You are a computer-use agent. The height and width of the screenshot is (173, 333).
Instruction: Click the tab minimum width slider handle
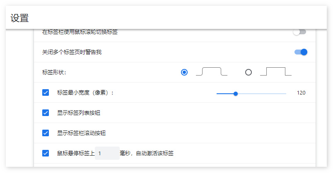[236, 94]
